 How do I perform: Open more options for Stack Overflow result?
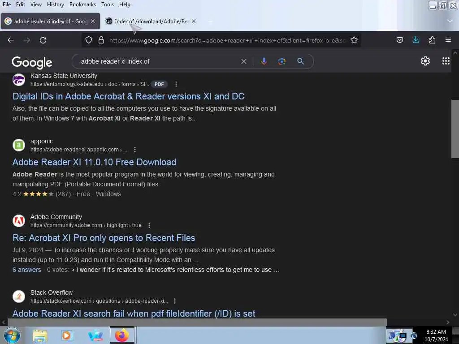tap(175, 301)
